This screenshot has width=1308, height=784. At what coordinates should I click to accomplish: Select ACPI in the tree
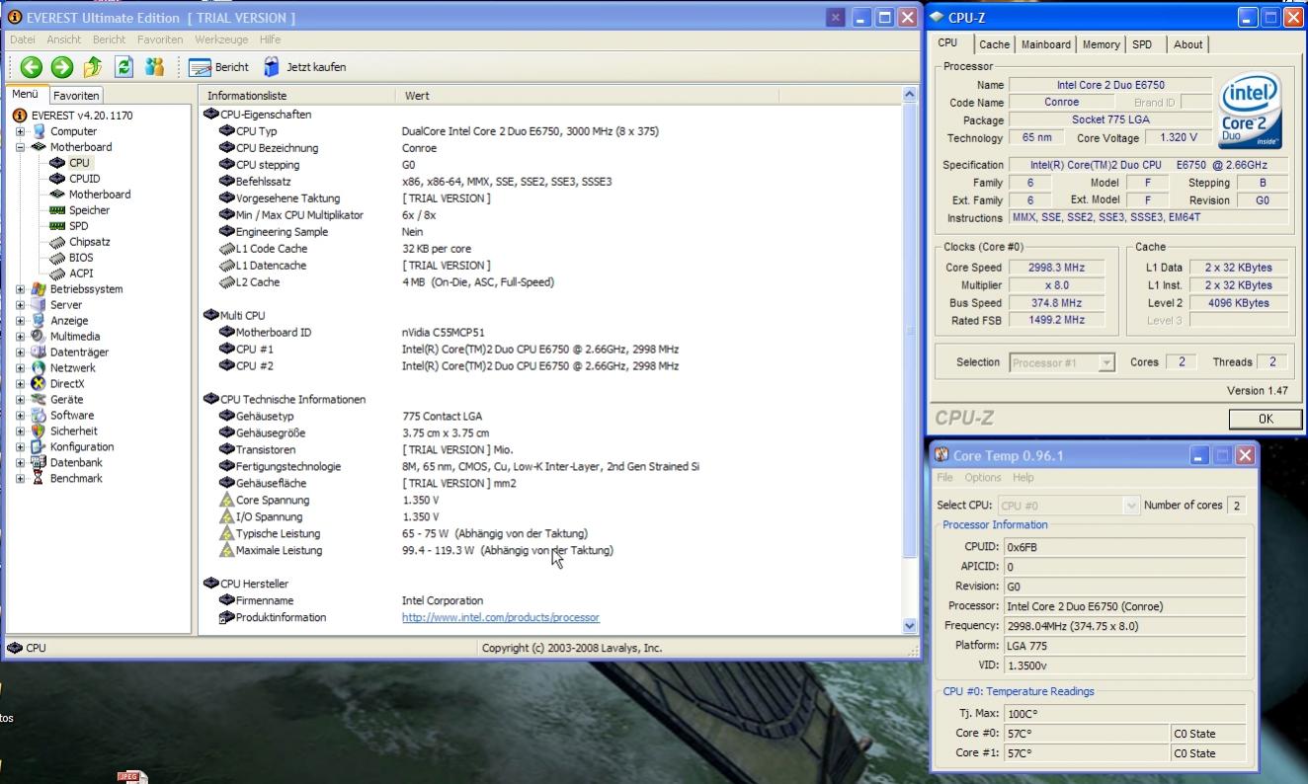(x=81, y=274)
